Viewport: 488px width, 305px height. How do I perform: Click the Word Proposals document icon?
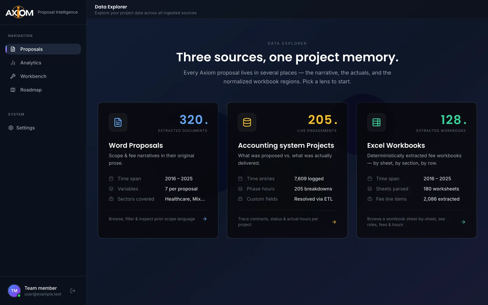[x=118, y=122]
